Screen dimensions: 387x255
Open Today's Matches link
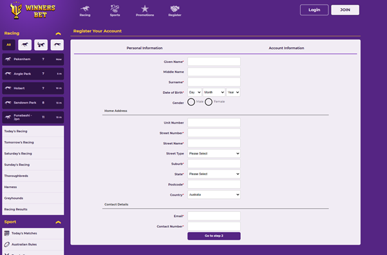pyautogui.click(x=24, y=233)
